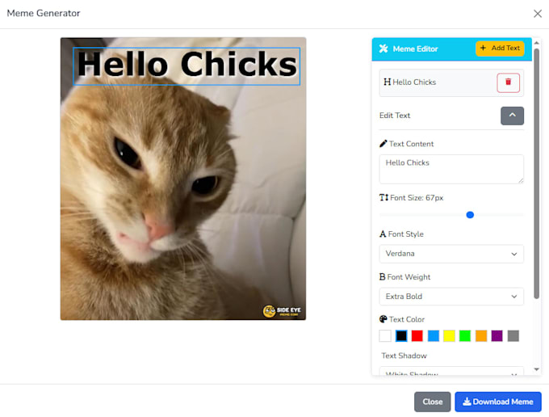549x417 pixels.
Task: Click the Font Style label
Action: tap(406, 234)
